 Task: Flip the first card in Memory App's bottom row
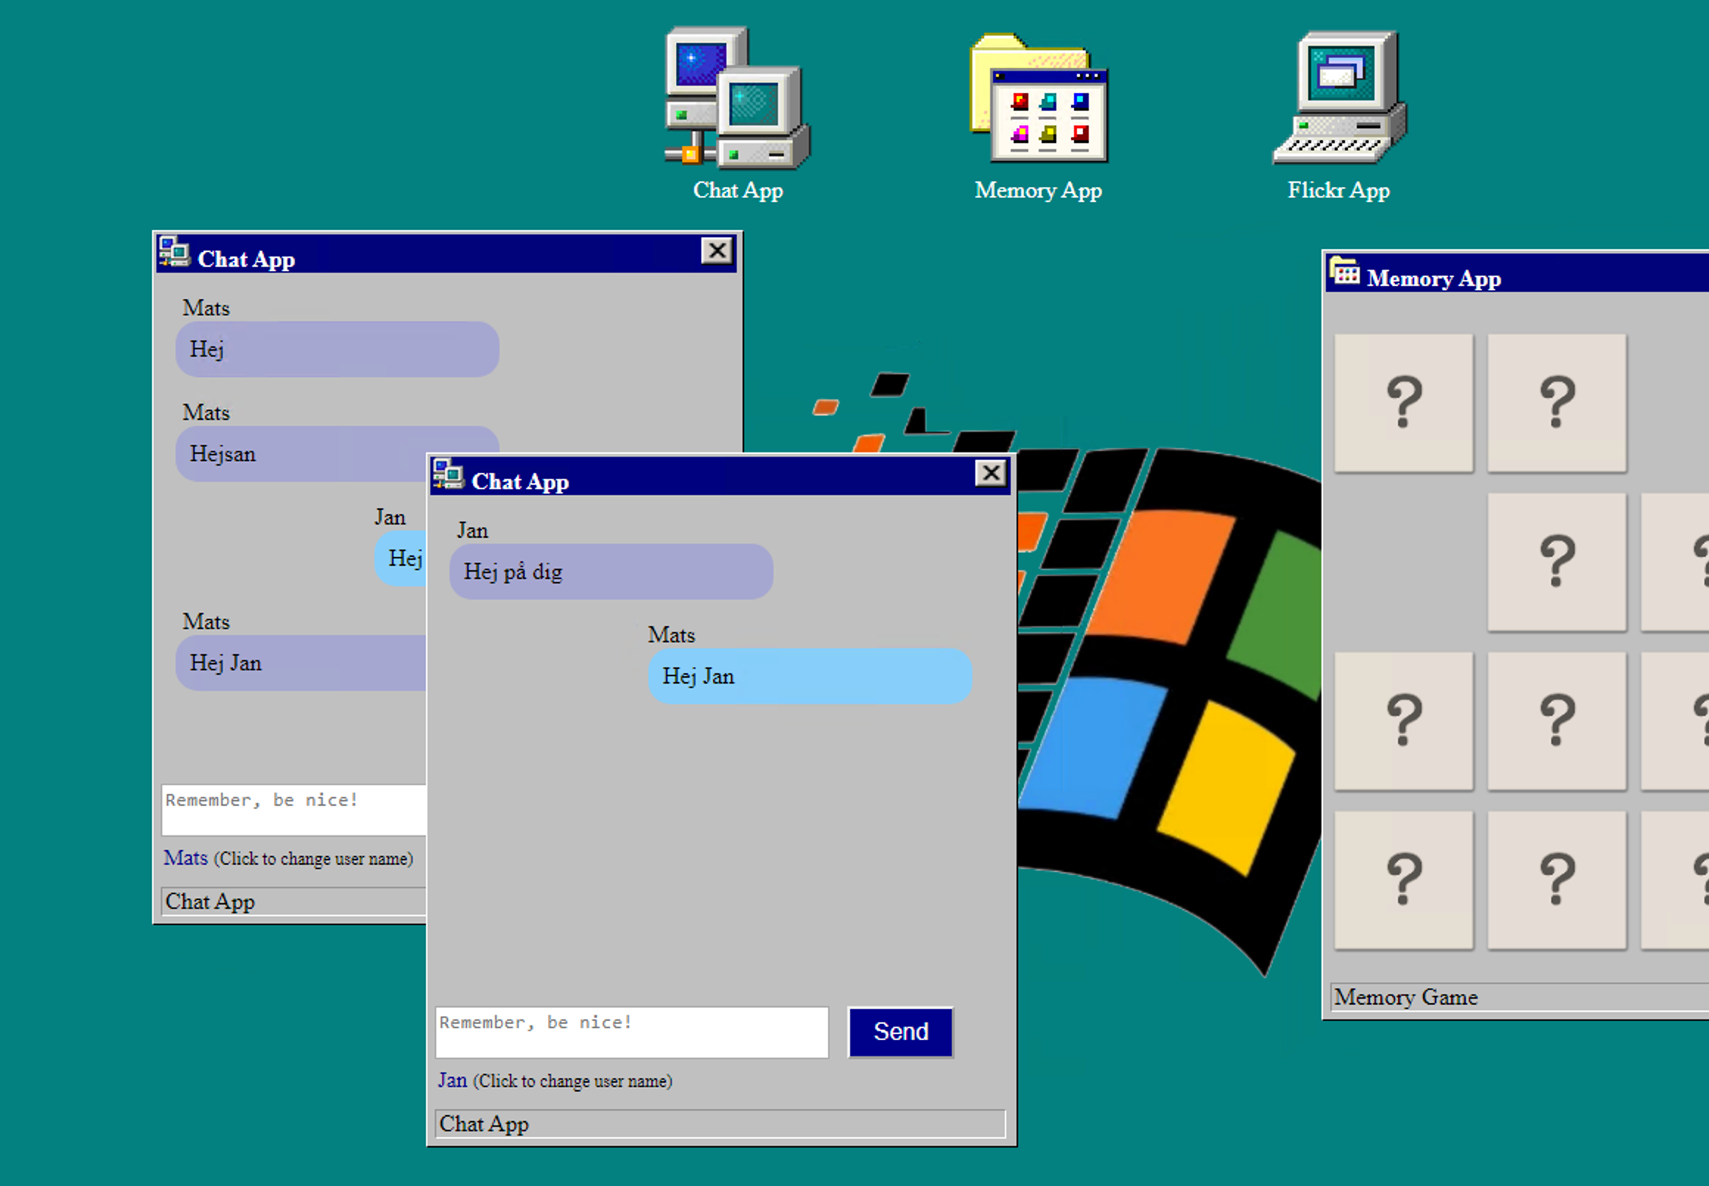click(1403, 880)
